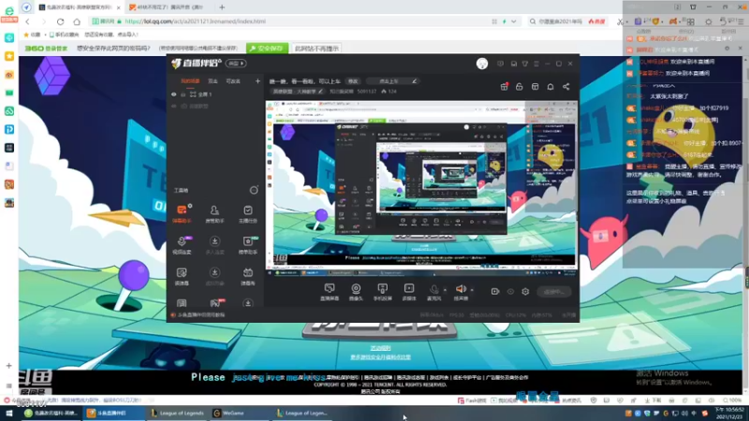Open the hamburger menu in companion title bar
This screenshot has width=749, height=421.
tap(536, 64)
